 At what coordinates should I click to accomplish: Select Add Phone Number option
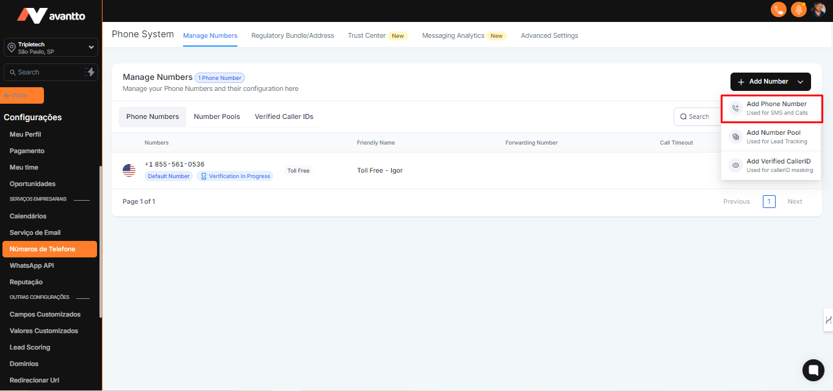point(771,108)
